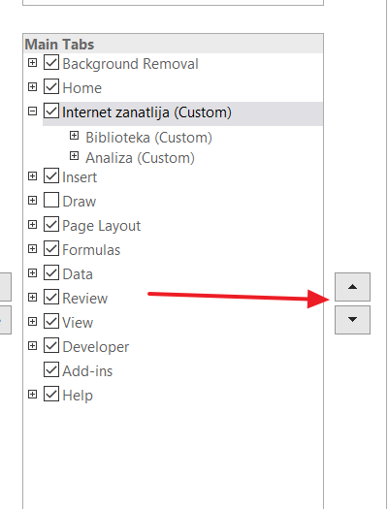Expand the Insert tab node

[32, 175]
